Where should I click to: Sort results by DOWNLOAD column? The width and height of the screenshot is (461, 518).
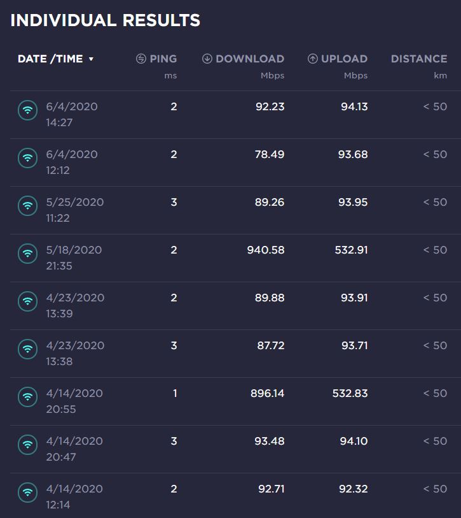click(x=250, y=59)
